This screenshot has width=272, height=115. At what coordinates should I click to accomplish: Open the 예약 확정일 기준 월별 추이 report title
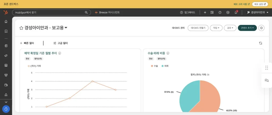click(40, 53)
